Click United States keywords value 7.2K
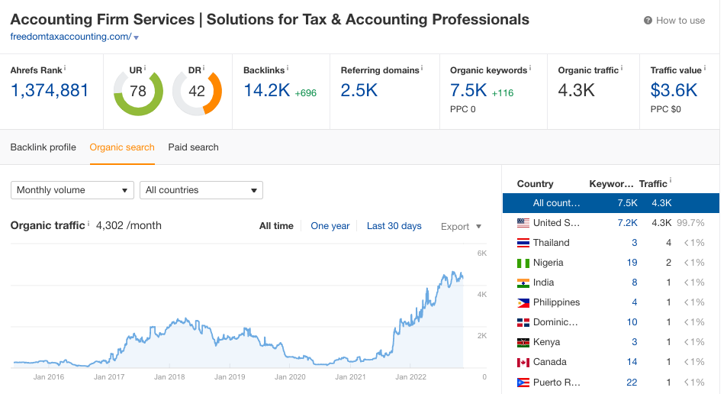Viewport: 727px width, 394px height. click(x=627, y=223)
